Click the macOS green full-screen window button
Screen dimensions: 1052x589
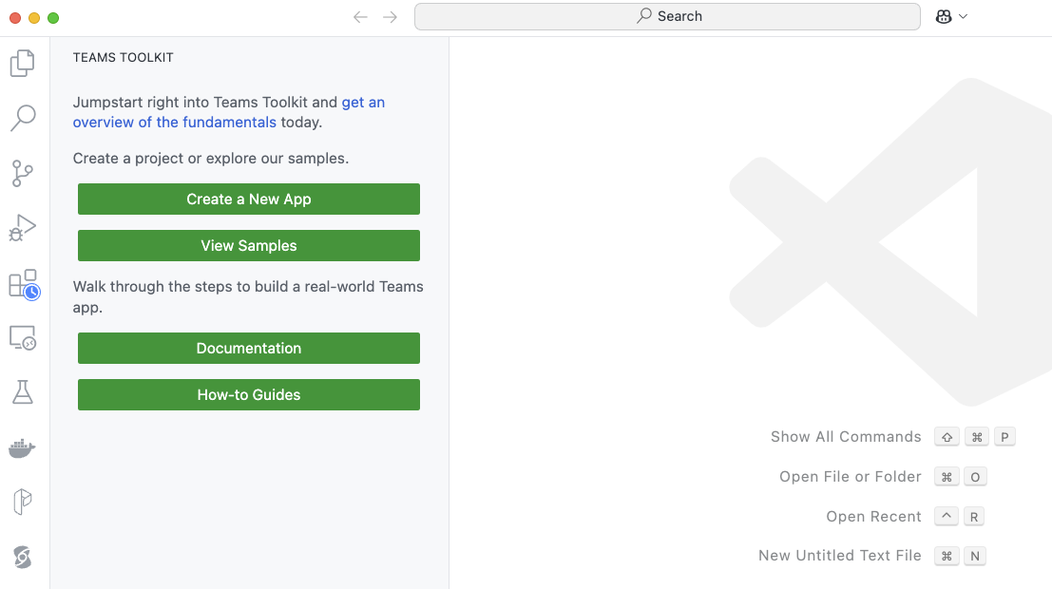(x=53, y=17)
